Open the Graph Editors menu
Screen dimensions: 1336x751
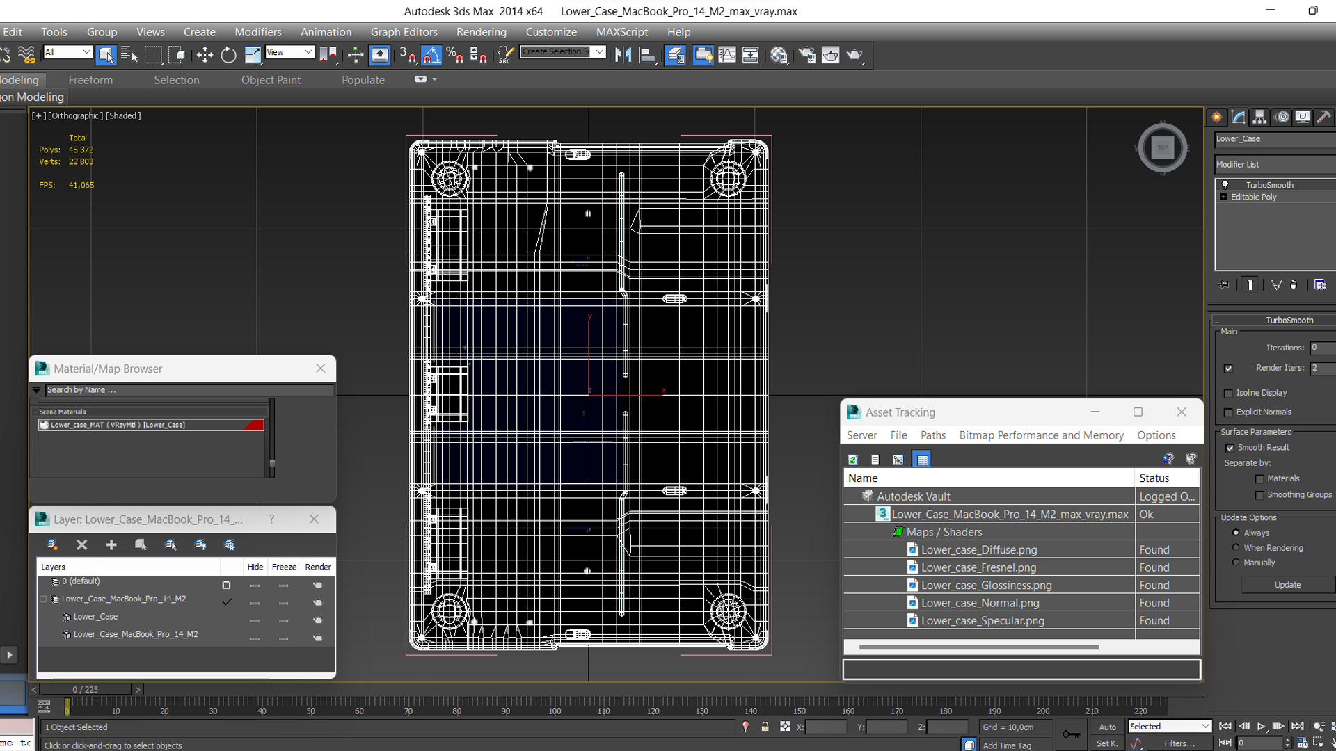pos(404,32)
